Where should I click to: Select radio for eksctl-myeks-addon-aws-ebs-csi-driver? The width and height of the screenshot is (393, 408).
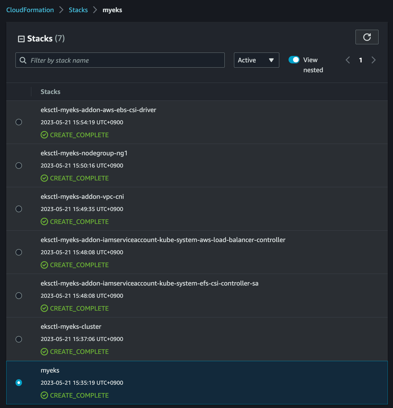coord(19,122)
